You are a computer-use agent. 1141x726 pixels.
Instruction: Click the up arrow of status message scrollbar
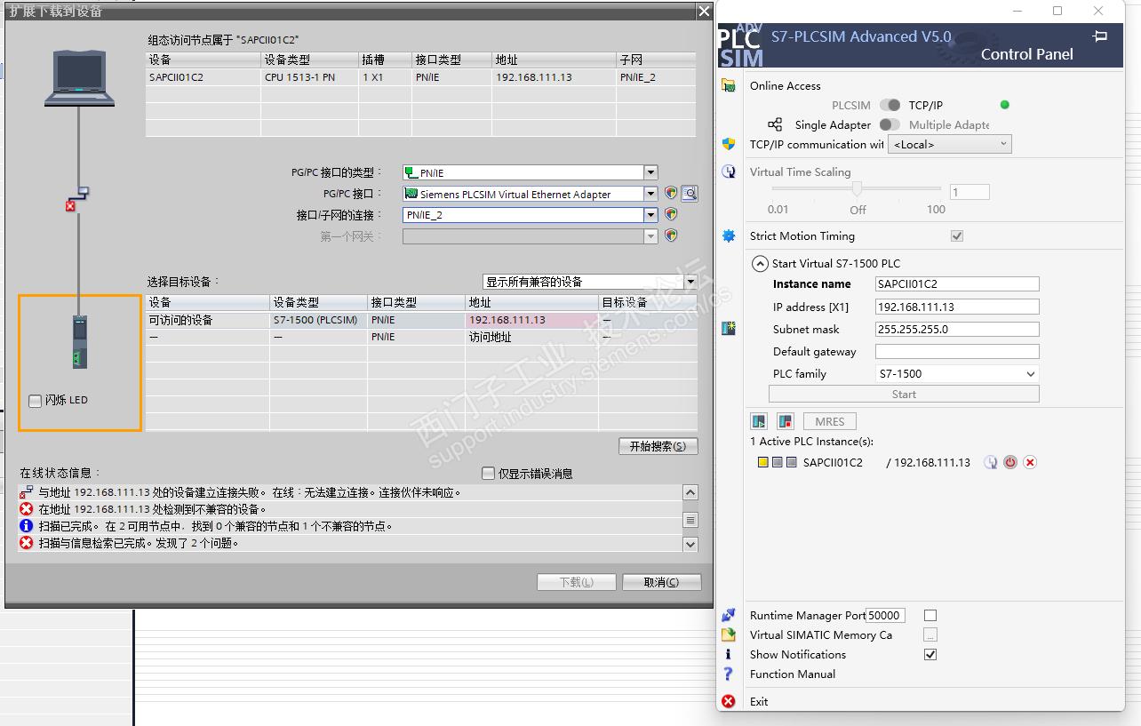pyautogui.click(x=690, y=492)
